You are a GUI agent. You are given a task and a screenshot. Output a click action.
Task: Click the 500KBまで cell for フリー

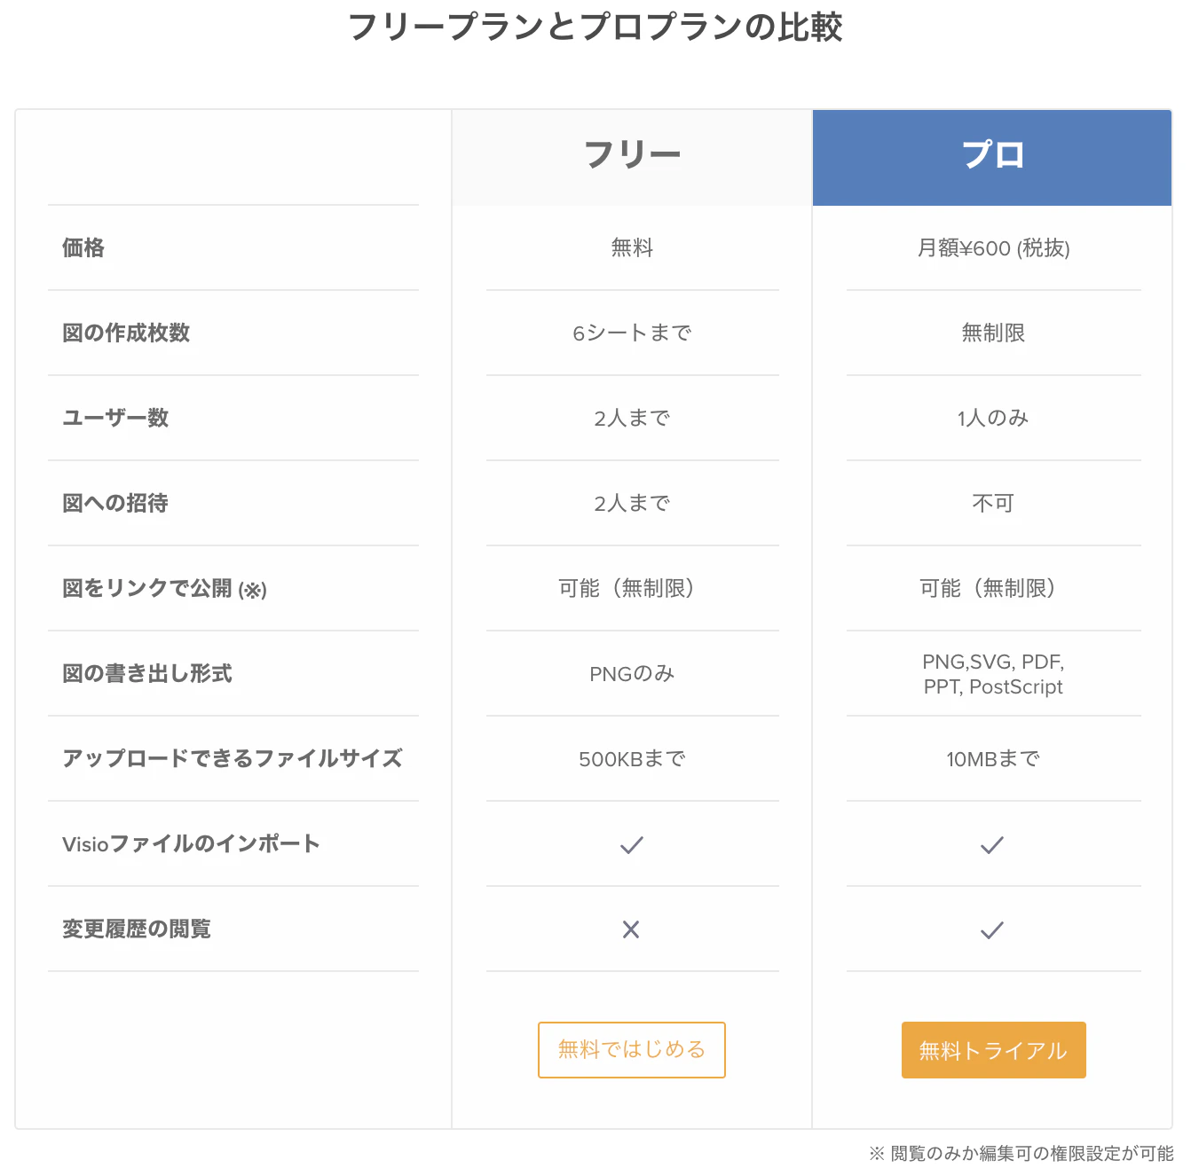631,759
